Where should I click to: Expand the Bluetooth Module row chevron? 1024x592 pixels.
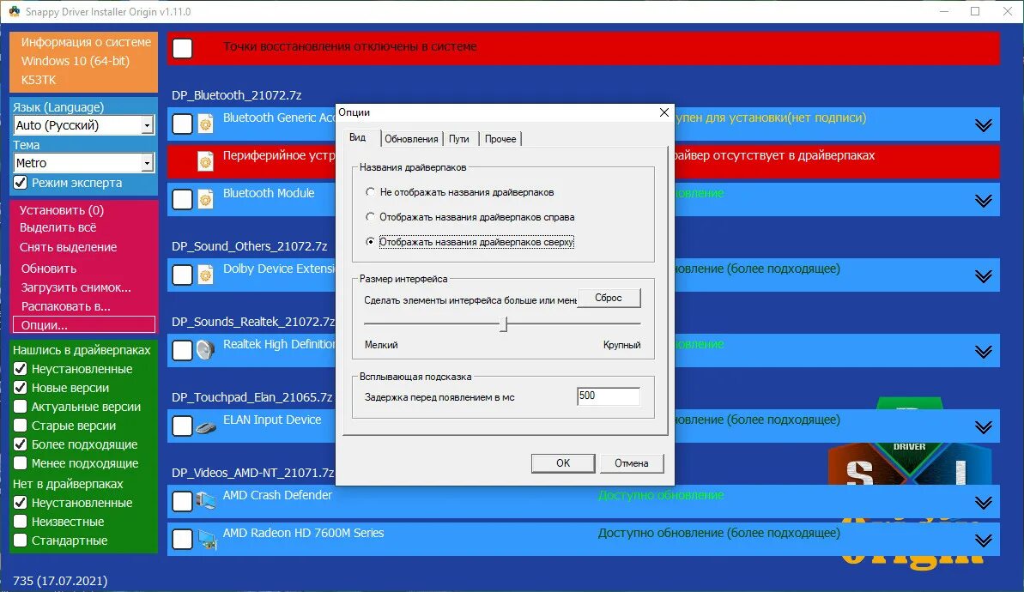(x=984, y=201)
